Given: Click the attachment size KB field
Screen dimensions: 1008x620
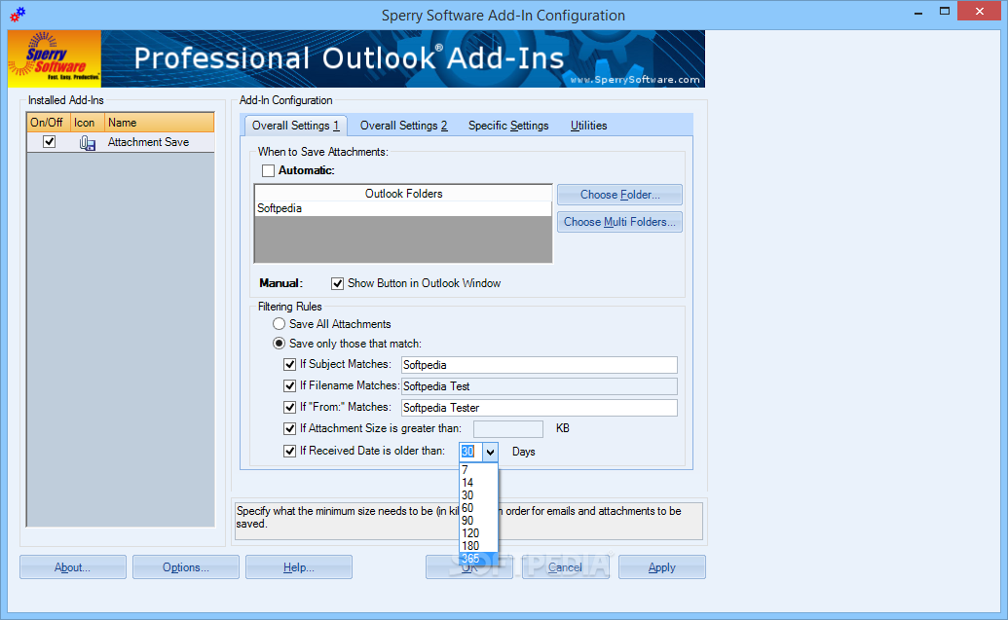Looking at the screenshot, I should (x=508, y=428).
